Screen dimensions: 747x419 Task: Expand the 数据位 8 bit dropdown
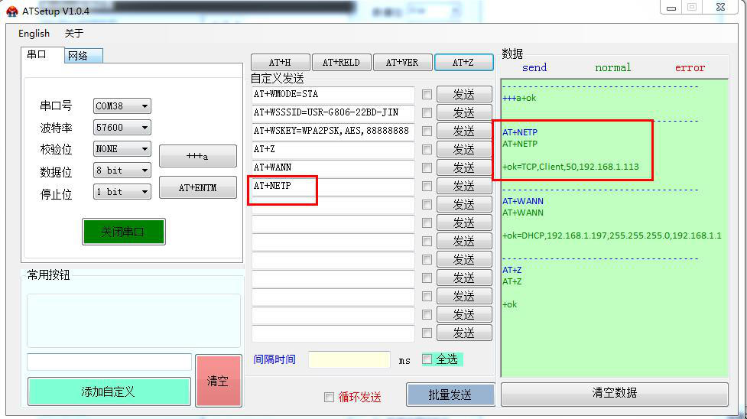[x=122, y=171]
